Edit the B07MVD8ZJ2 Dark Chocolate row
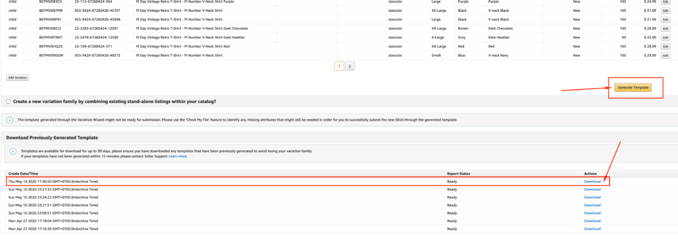This screenshot has height=239, width=678. point(666,28)
